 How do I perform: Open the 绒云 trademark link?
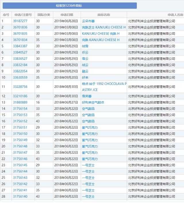[85, 65]
